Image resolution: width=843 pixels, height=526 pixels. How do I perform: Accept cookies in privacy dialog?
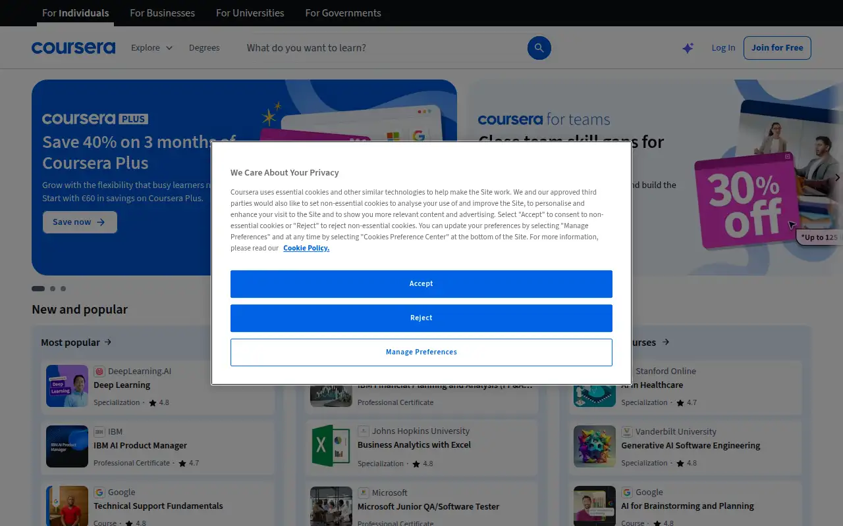pos(421,284)
